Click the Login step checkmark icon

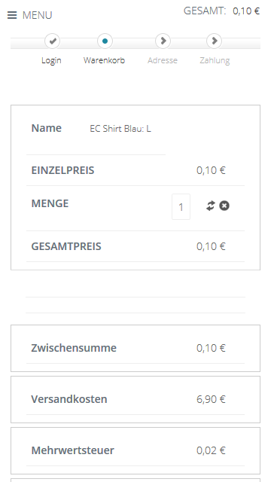53,41
